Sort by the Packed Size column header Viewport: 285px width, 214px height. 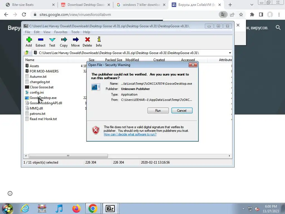click(x=114, y=60)
